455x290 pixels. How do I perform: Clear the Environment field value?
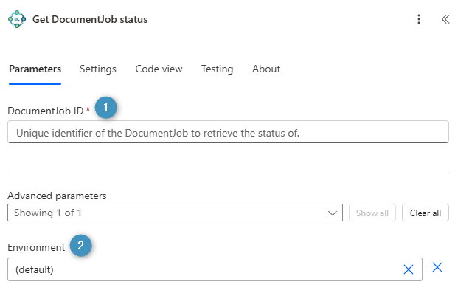(409, 269)
